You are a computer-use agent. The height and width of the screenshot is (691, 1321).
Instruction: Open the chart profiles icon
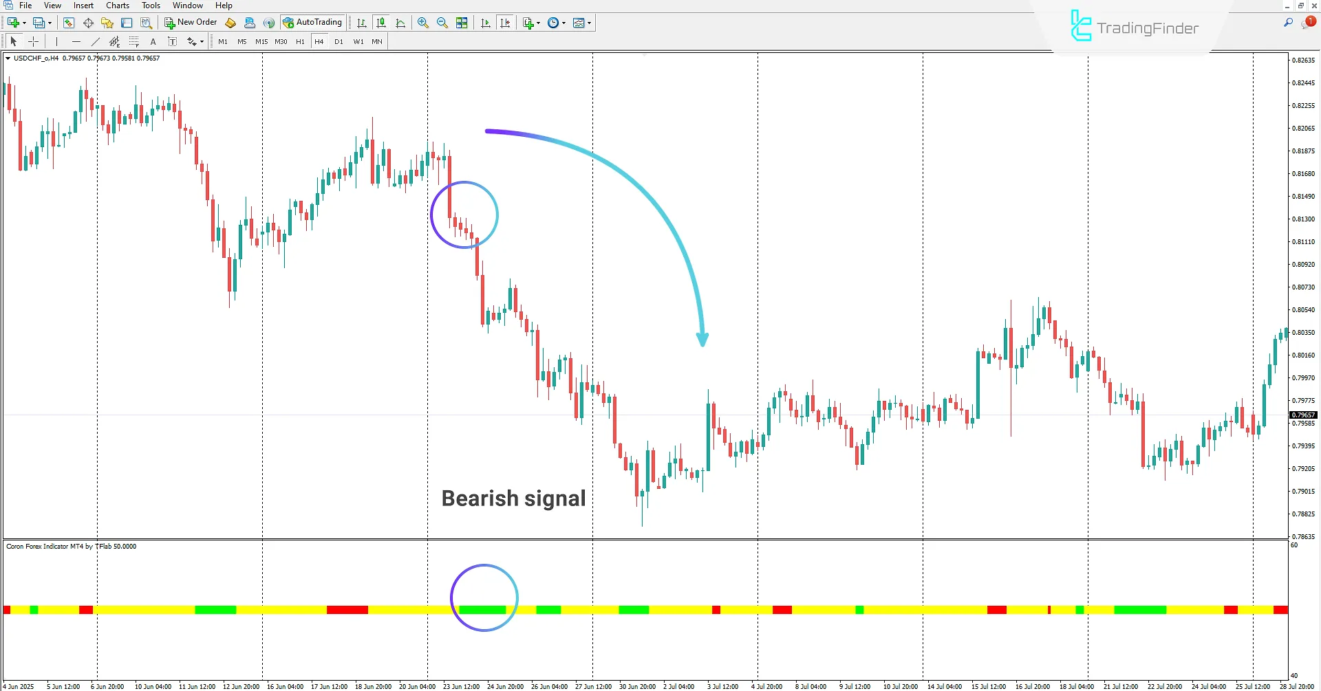tap(39, 23)
